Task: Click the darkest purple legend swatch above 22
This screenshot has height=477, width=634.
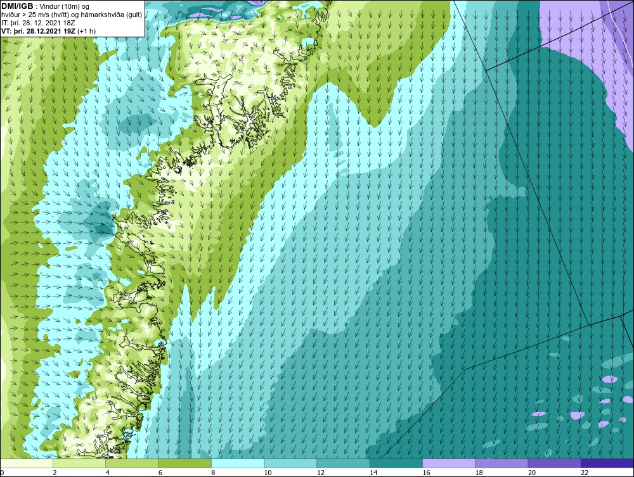Action: 607,463
